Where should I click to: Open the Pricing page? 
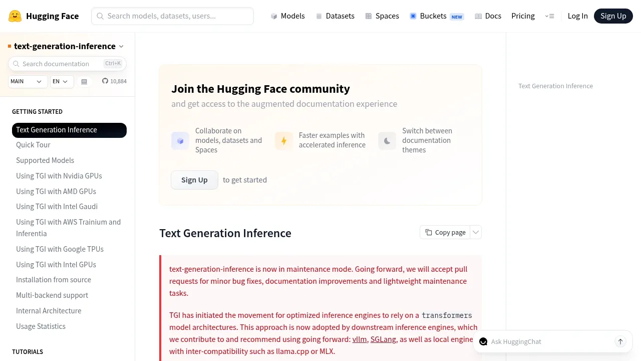tap(523, 16)
